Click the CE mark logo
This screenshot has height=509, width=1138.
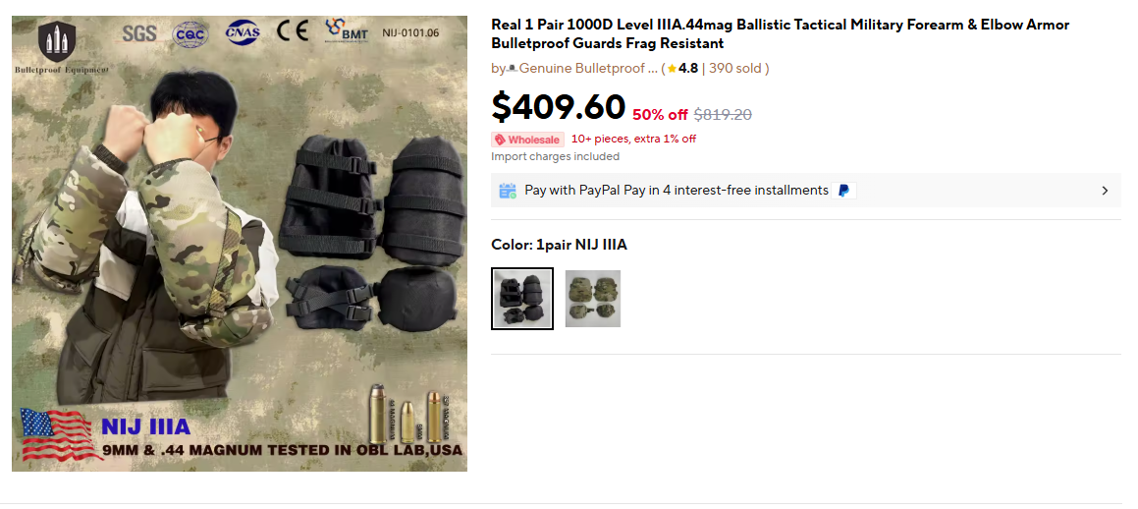(x=294, y=31)
